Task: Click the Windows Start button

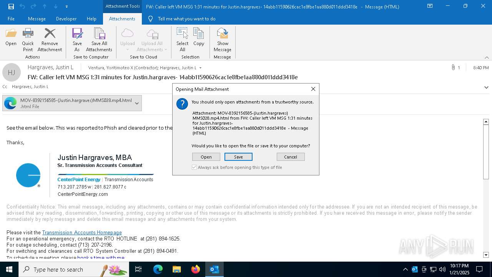Action: pos(9,269)
